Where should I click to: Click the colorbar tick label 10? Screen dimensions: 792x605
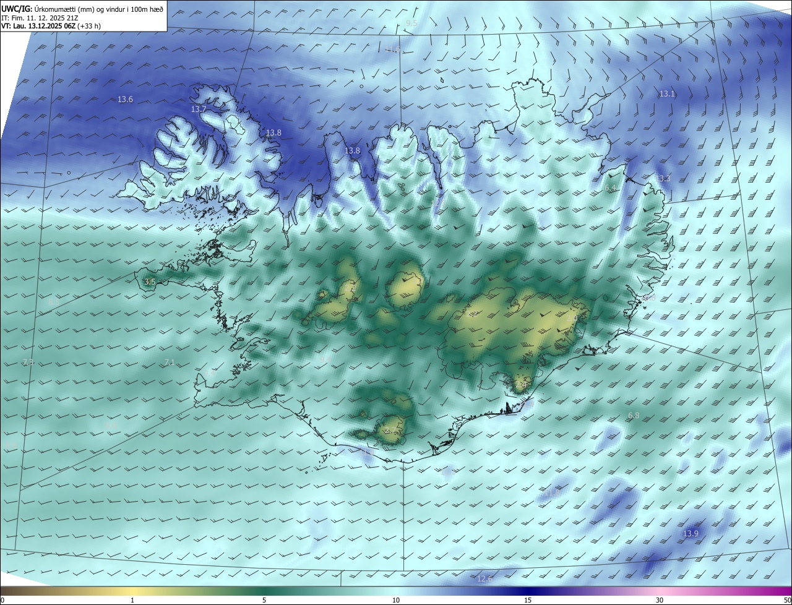coord(396,600)
